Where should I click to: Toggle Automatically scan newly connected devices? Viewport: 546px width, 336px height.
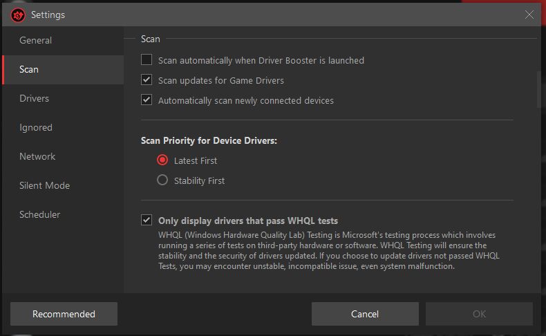point(147,100)
